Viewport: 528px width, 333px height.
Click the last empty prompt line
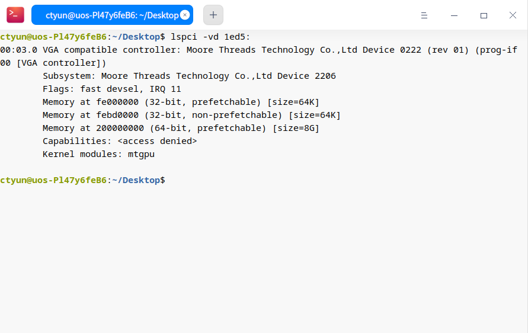[82, 180]
